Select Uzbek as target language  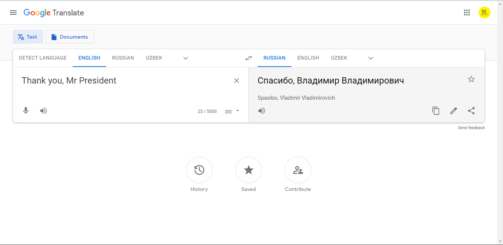coord(339,58)
